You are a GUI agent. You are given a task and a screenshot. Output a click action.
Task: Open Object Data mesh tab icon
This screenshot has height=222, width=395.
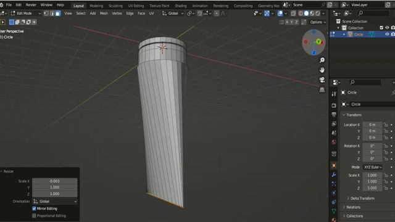[x=334, y=211]
